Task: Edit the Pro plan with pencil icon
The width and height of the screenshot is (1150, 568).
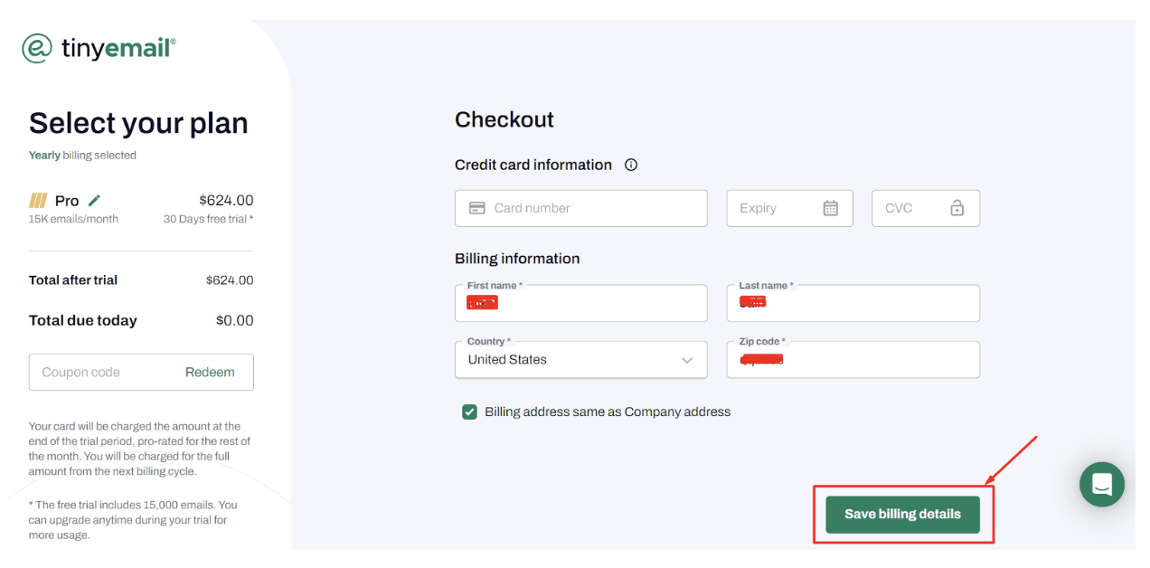Action: tap(94, 201)
